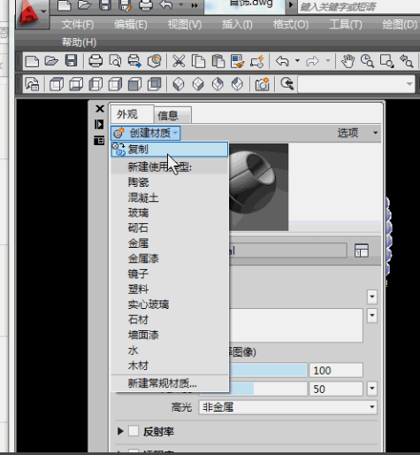Click the camera create-view icon
Image resolution: width=420 pixels, height=455 pixels.
pyautogui.click(x=262, y=84)
